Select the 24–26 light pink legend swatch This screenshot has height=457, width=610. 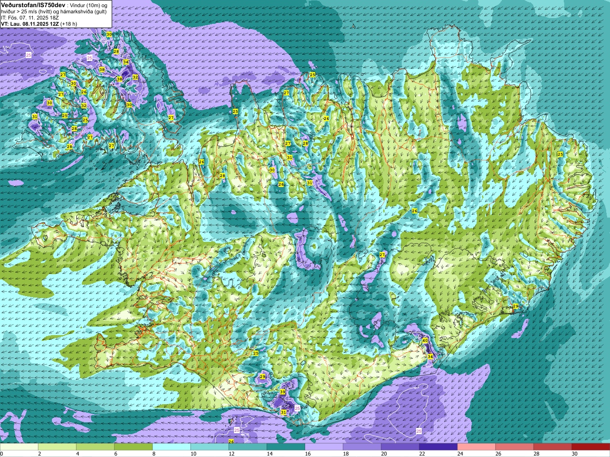click(x=477, y=447)
